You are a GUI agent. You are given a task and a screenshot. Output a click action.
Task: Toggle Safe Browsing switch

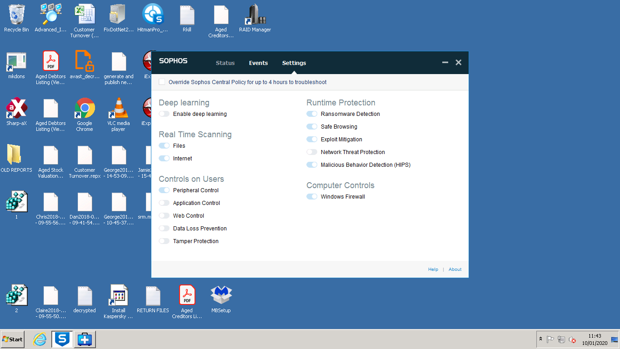(x=312, y=127)
